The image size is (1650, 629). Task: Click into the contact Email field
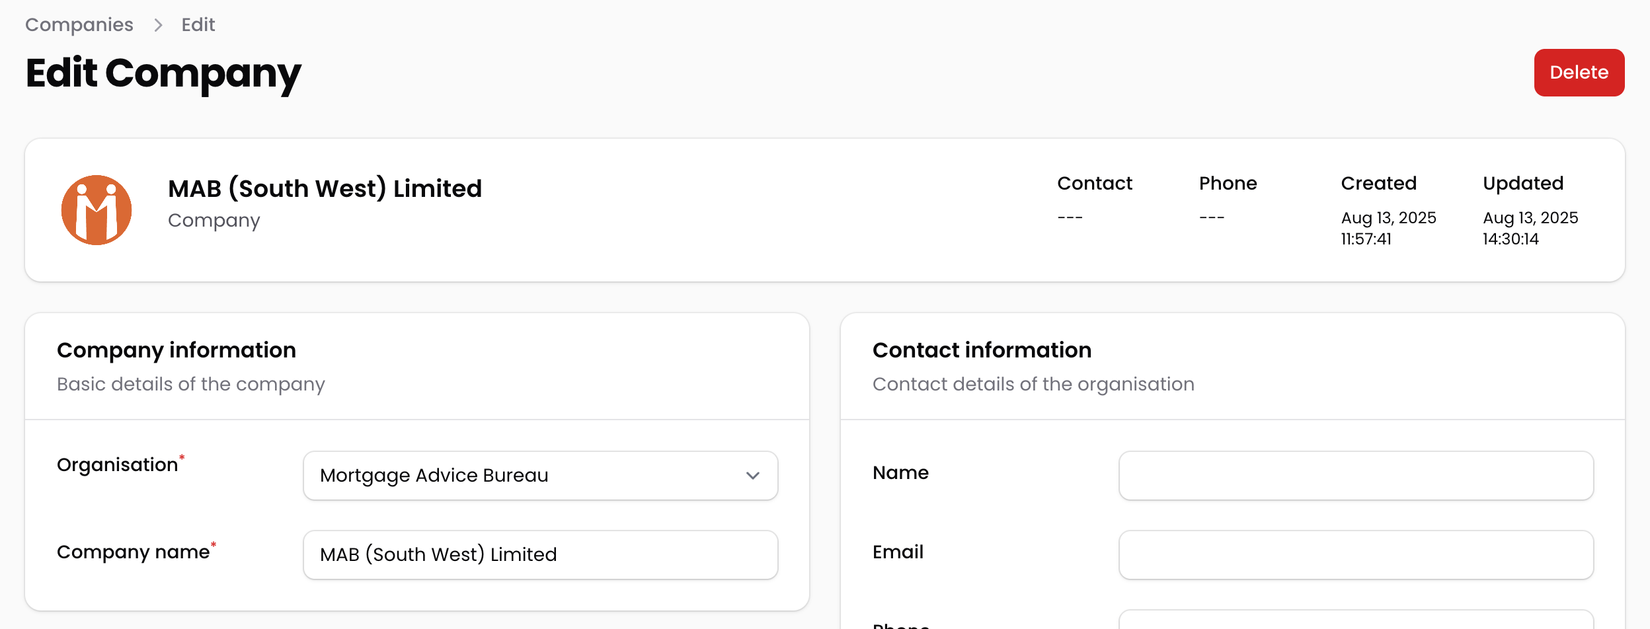click(x=1355, y=555)
